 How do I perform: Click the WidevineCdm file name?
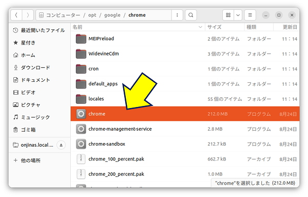(x=104, y=53)
